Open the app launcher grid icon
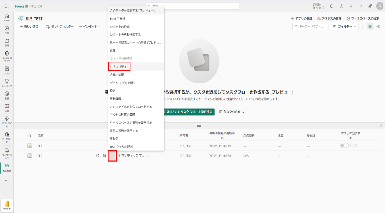This screenshot has height=213, width=385. pos(7,6)
